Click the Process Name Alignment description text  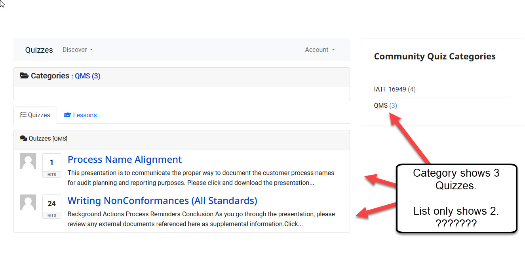[201, 178]
